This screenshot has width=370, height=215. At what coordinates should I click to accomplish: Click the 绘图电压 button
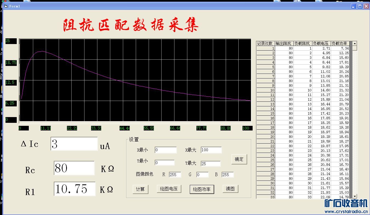(169, 189)
